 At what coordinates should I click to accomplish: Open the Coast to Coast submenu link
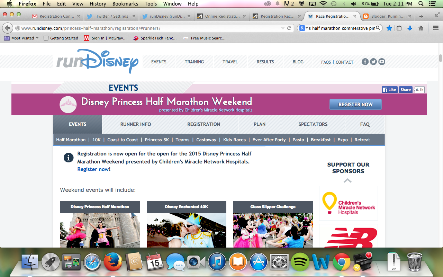point(123,140)
